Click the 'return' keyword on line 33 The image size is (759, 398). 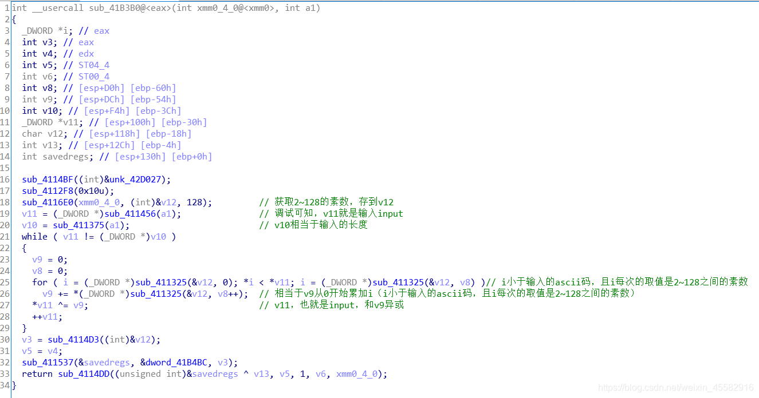pyautogui.click(x=37, y=373)
